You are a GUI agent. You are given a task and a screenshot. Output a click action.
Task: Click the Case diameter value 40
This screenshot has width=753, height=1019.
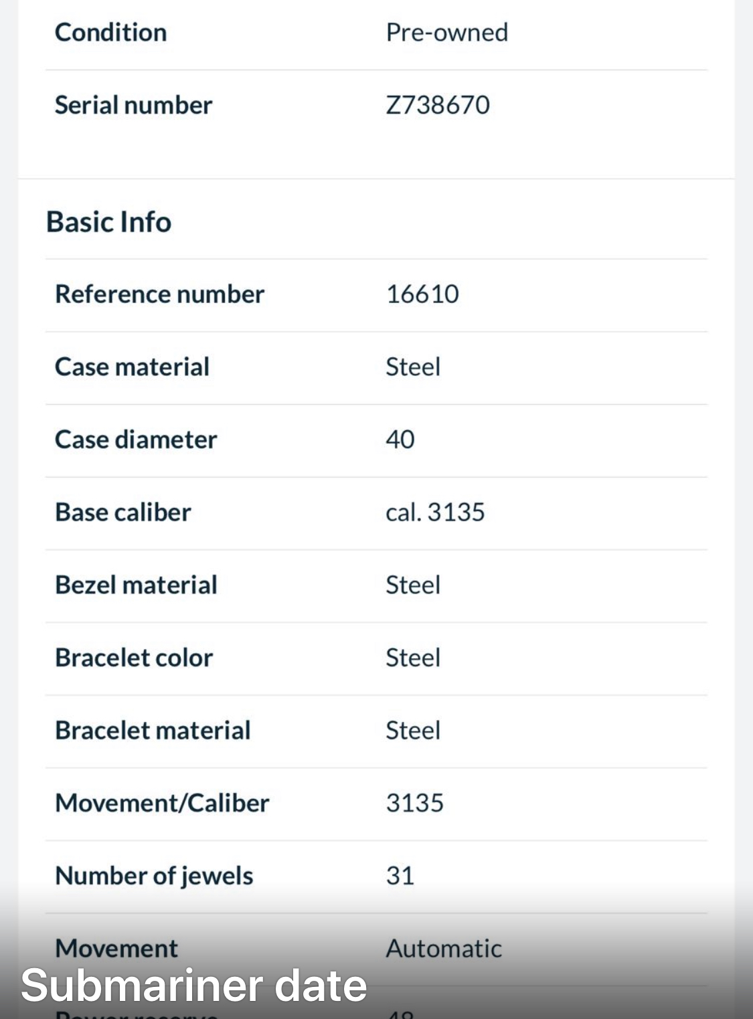[x=400, y=440]
